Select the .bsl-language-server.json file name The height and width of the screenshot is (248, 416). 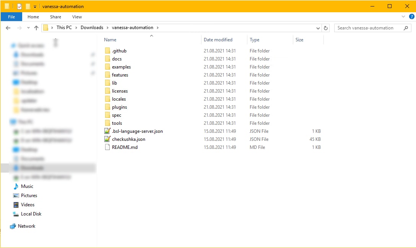coord(137,131)
